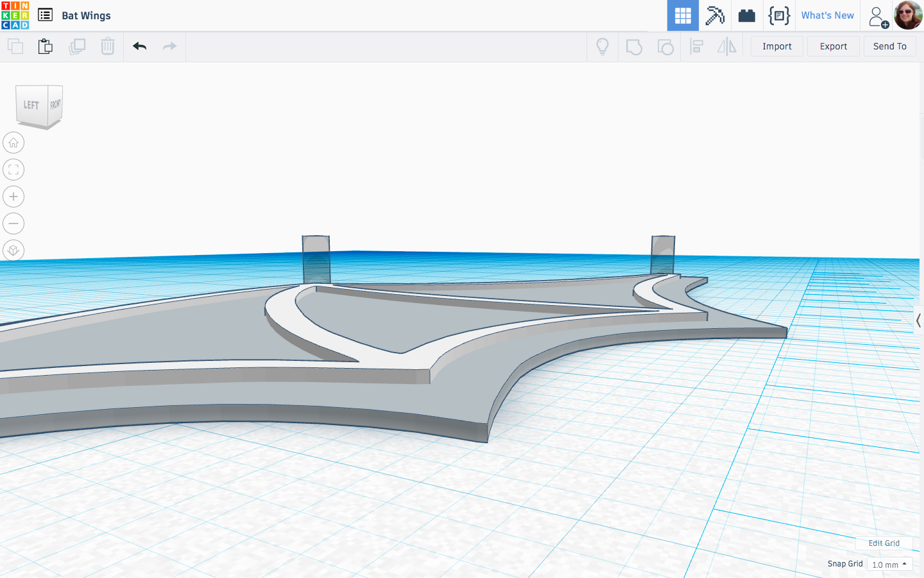Switch to 3D design grid view
This screenshot has width=924, height=578.
click(x=683, y=15)
